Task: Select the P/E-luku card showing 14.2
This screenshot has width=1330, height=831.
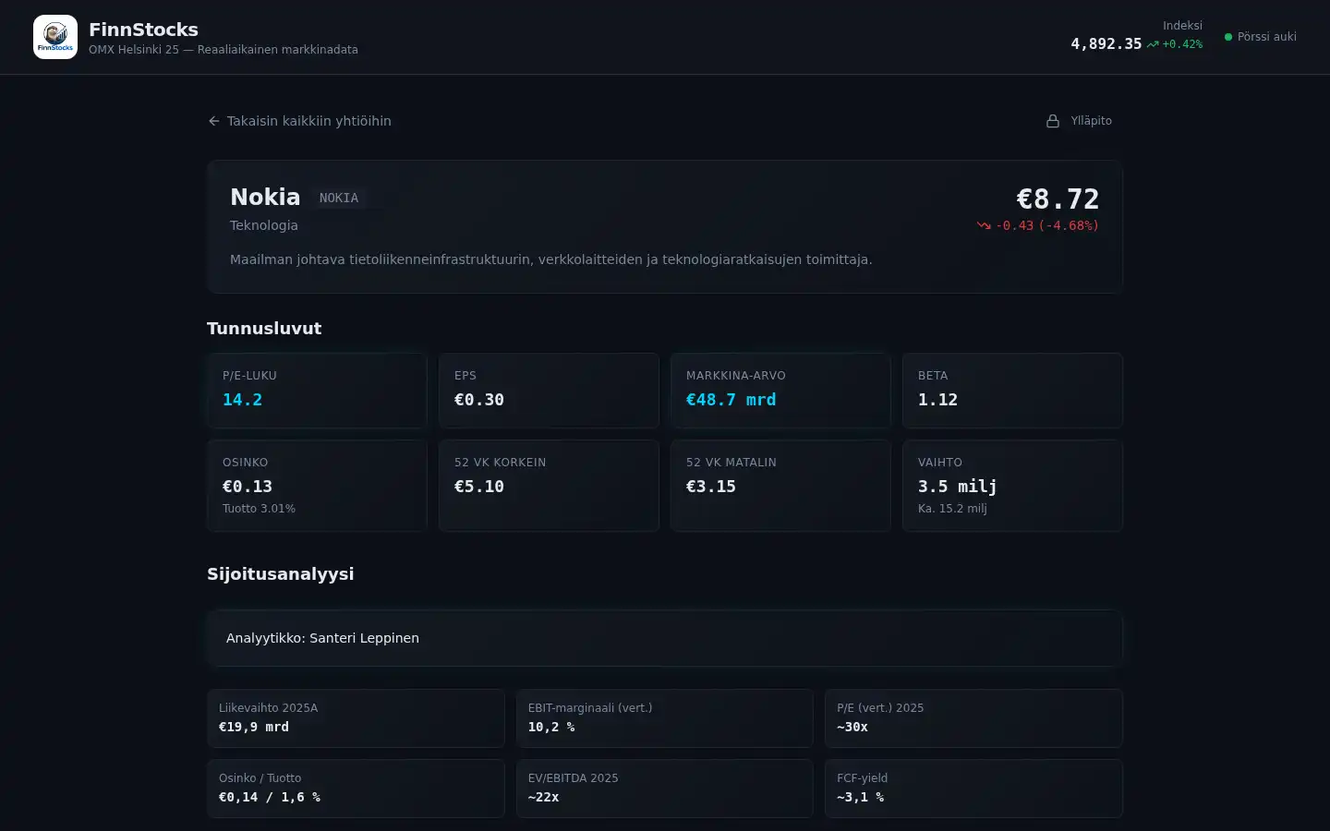Action: pos(317,391)
